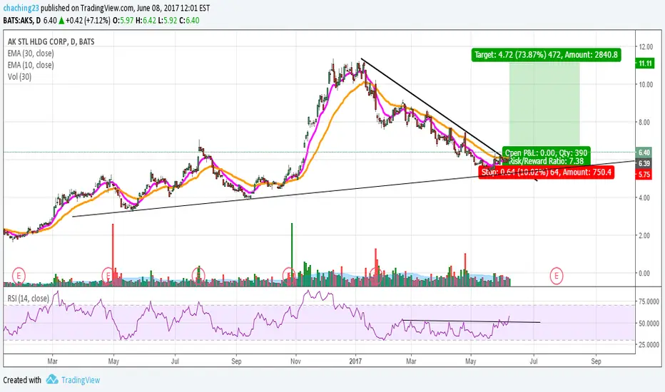The height and width of the screenshot is (392, 665).
Task: Click the earnings E marker between Jul and Sep 2017
Action: pyautogui.click(x=557, y=276)
